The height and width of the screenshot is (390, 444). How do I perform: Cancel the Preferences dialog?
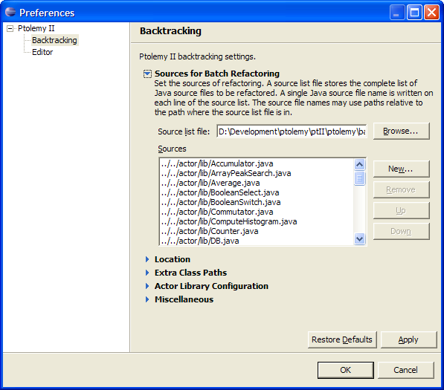(405, 370)
